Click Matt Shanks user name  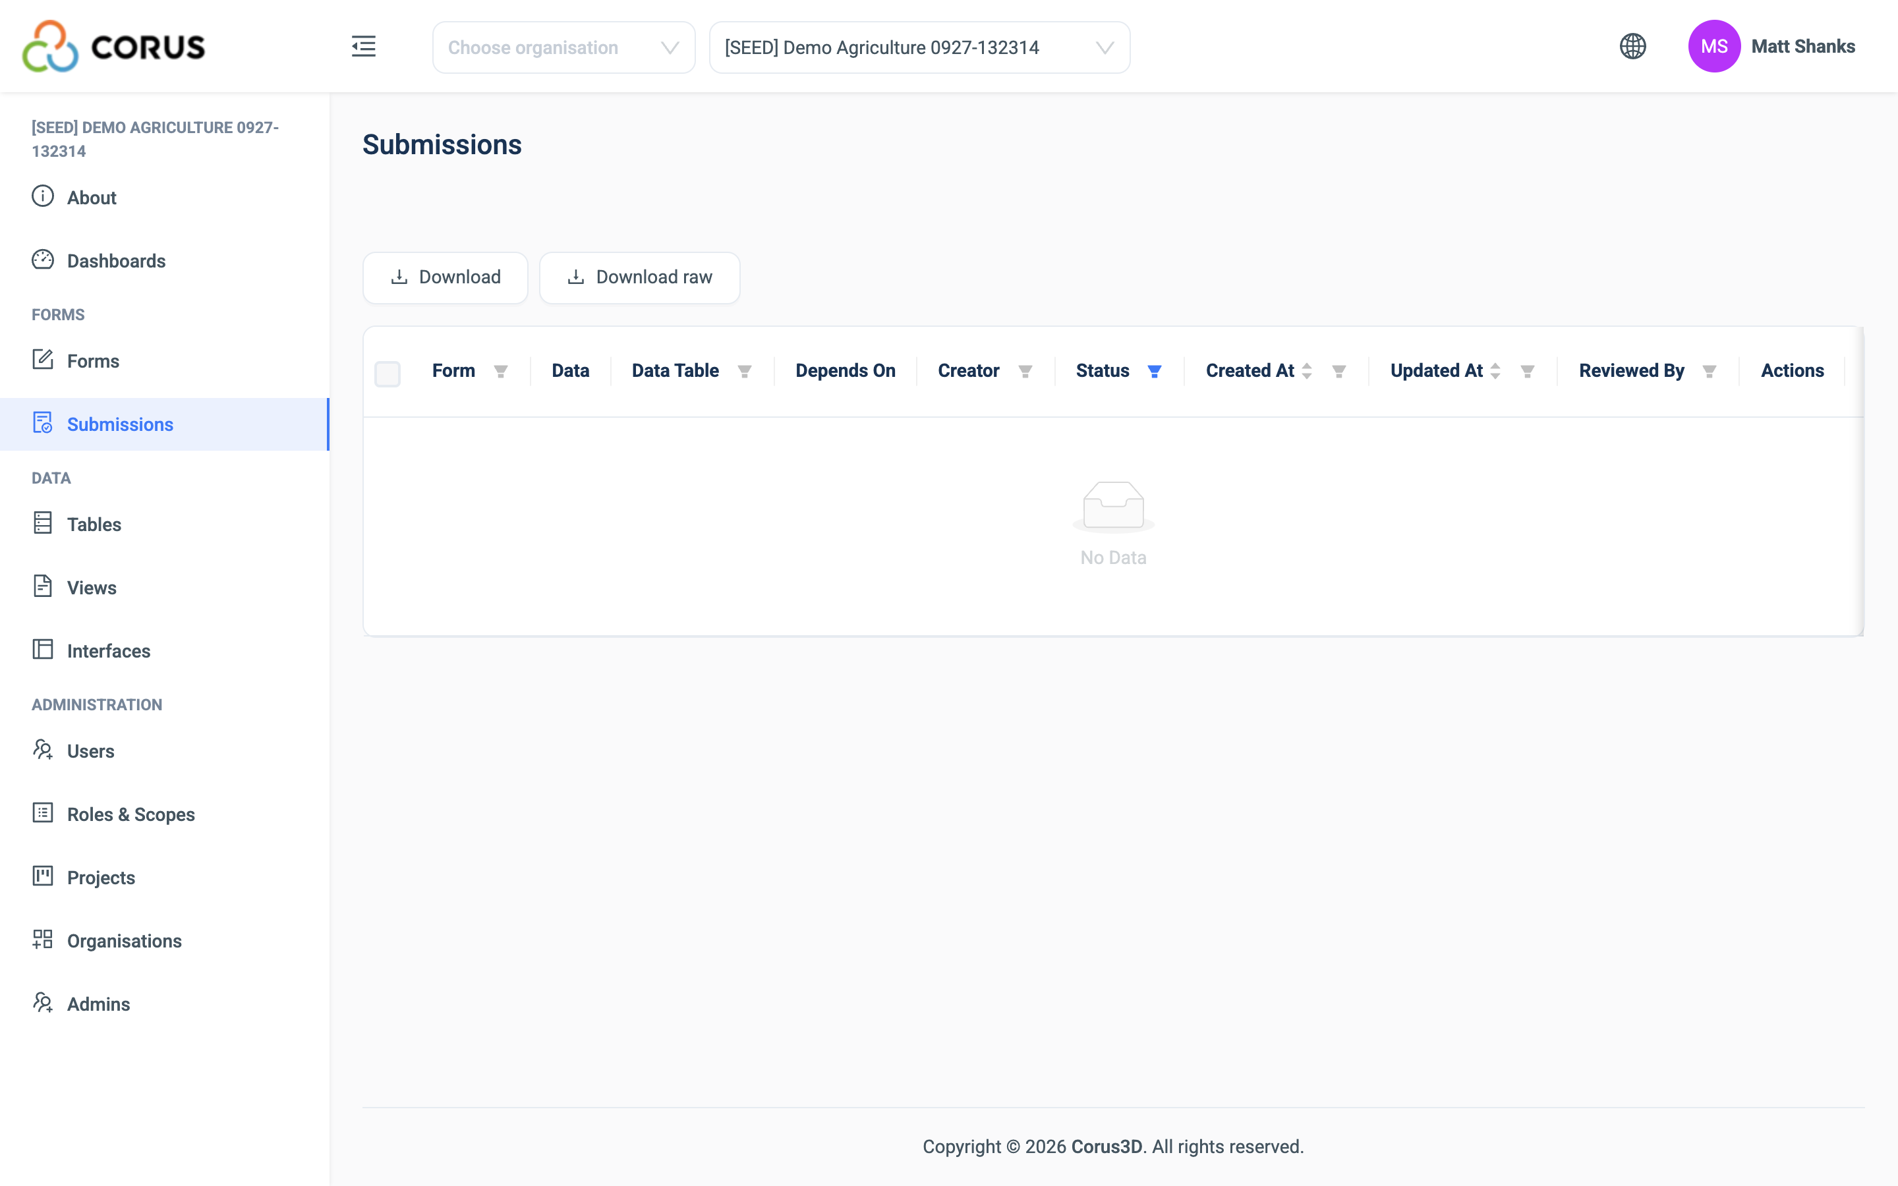coord(1802,46)
